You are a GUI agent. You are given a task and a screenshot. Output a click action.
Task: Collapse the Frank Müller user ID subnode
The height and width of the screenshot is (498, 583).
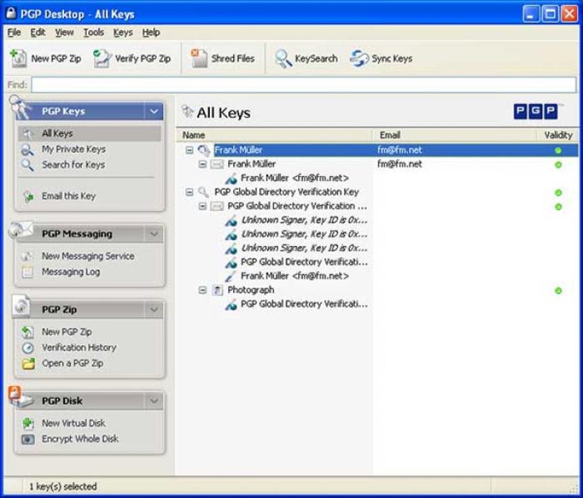coord(203,164)
